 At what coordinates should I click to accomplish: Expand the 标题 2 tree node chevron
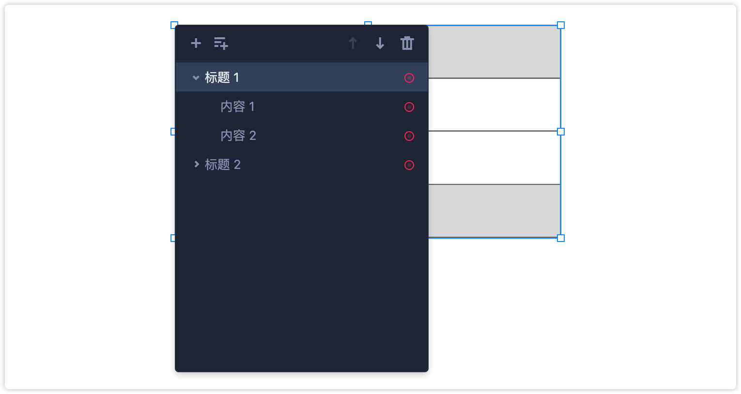(196, 165)
